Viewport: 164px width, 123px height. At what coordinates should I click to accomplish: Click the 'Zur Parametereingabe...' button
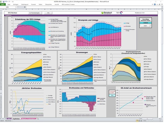(35, 13)
